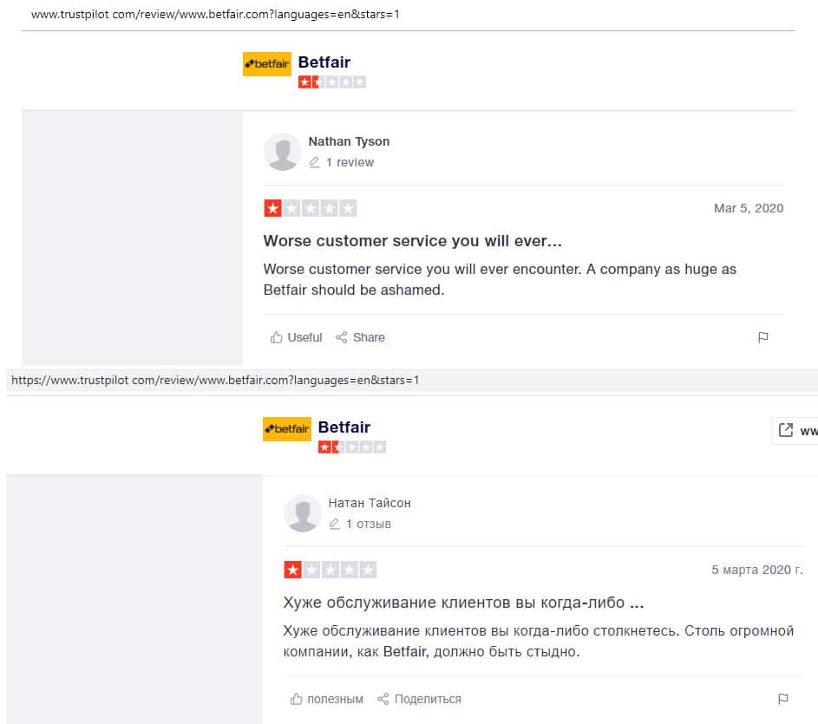The width and height of the screenshot is (818, 724).
Task: Flag the Nathan Tyson review
Action: [x=762, y=337]
